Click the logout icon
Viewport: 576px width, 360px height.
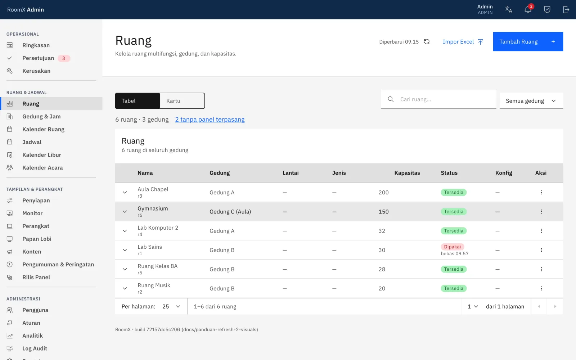pyautogui.click(x=566, y=10)
